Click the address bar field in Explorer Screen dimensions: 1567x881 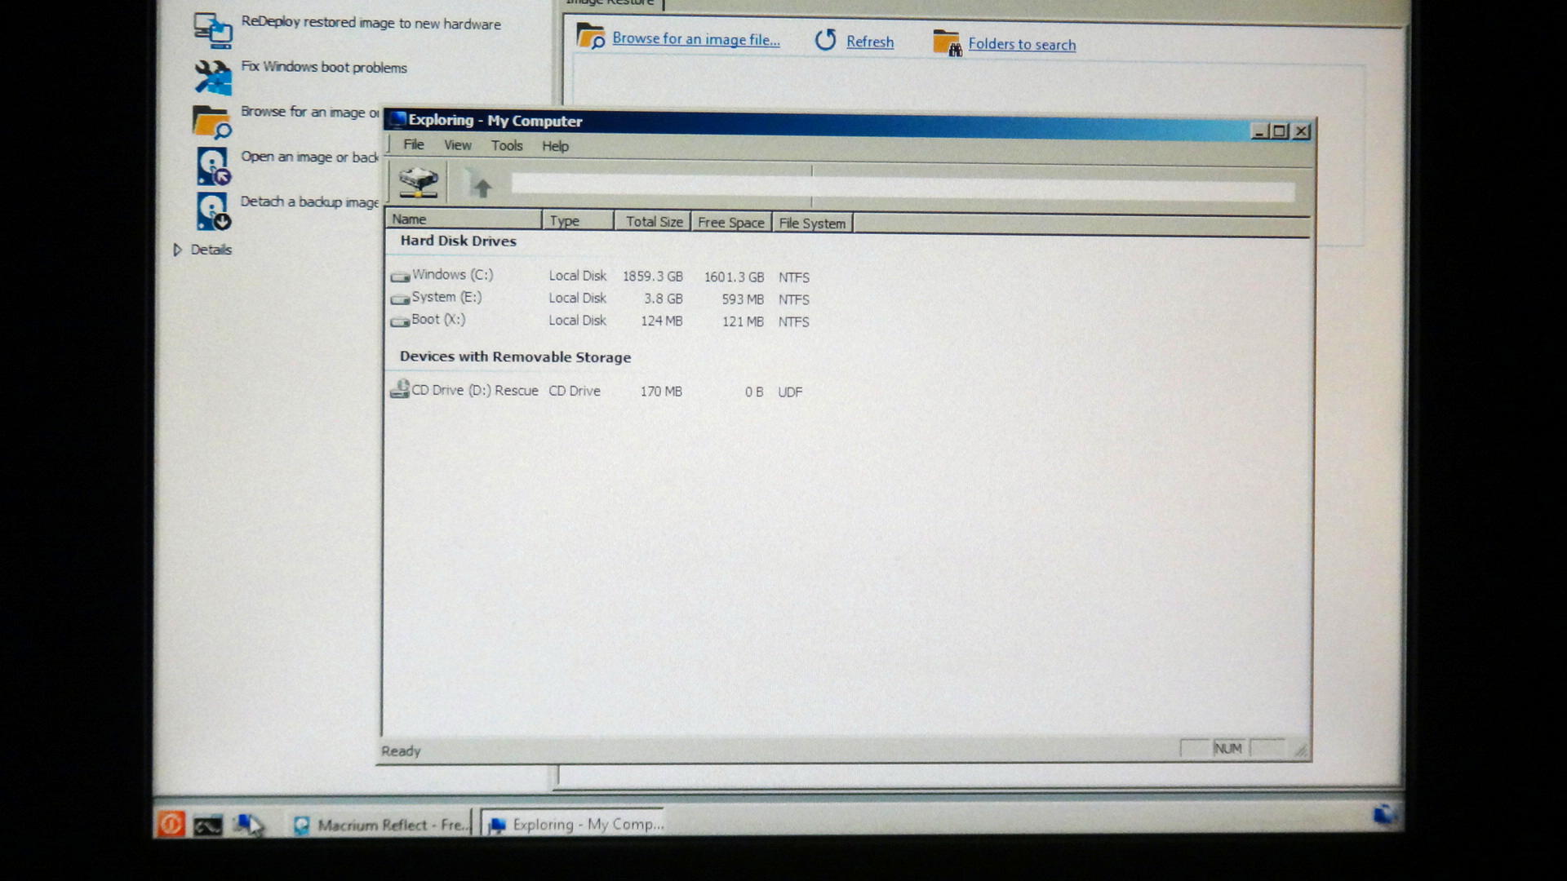tap(903, 188)
